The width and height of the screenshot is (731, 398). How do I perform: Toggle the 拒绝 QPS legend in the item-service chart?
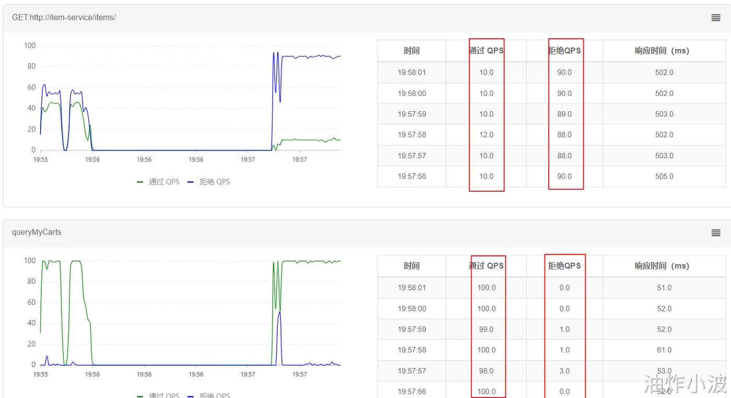[208, 182]
